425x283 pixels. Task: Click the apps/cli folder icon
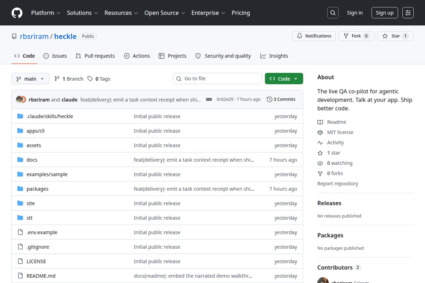(20, 131)
